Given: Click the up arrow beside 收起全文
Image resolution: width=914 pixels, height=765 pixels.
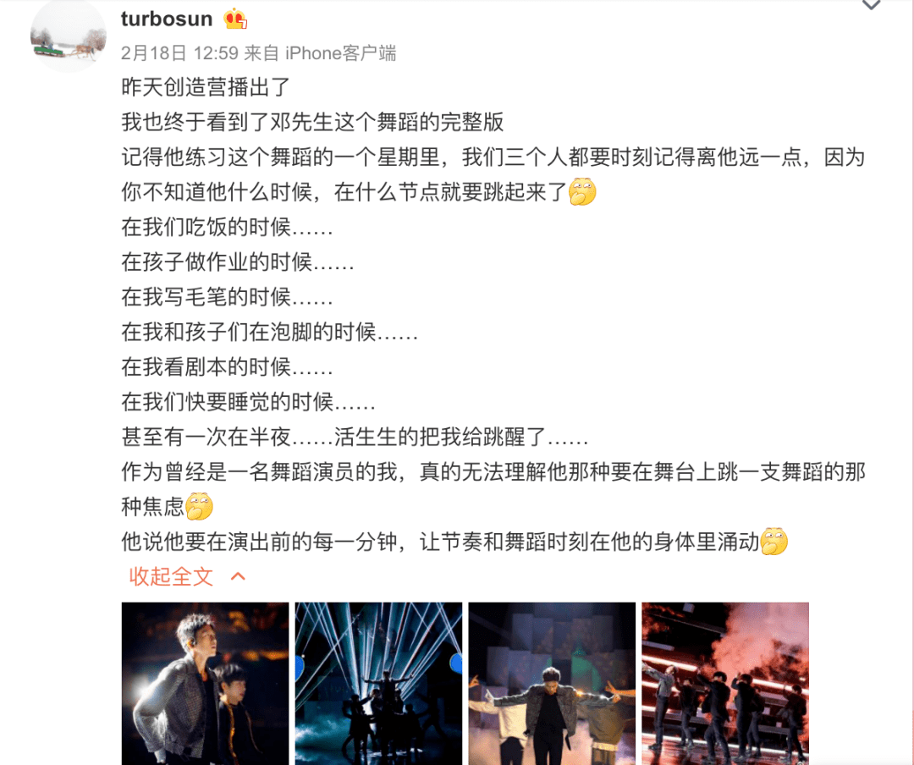Looking at the screenshot, I should [238, 576].
